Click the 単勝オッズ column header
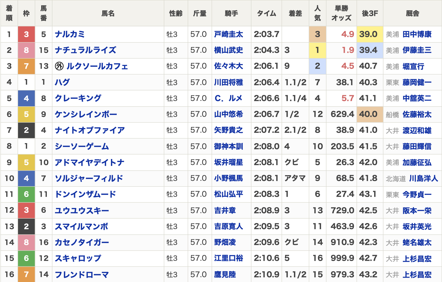Image resolution: width=442 pixels, height=282 pixels. click(341, 13)
